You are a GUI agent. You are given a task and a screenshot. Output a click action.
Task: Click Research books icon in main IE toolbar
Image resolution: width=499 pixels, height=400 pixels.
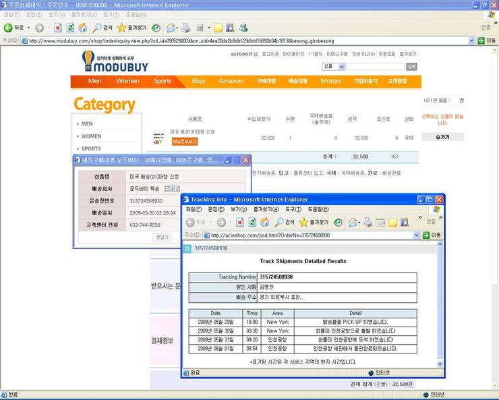click(x=230, y=28)
